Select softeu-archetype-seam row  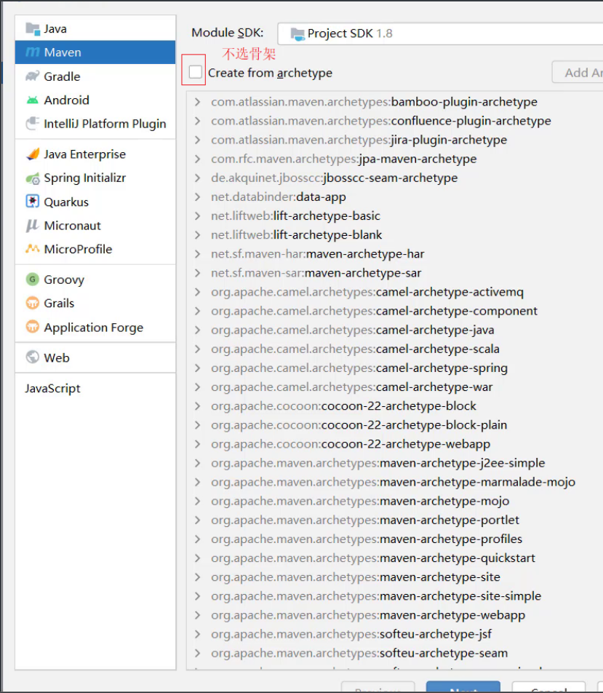point(395,653)
